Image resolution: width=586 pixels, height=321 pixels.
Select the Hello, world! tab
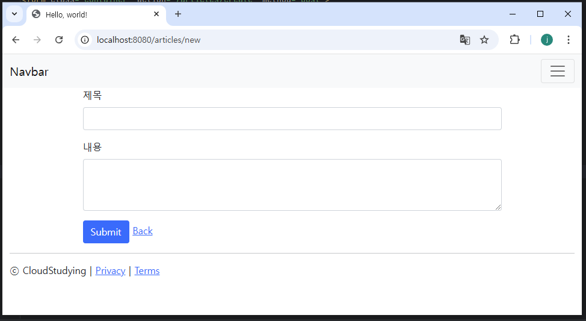(96, 14)
